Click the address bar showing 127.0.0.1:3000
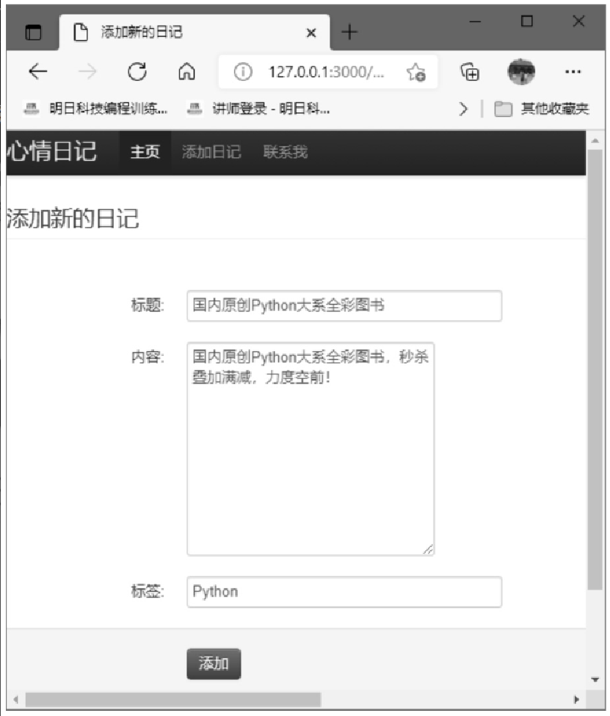Viewport: 610px width, 716px height. click(328, 72)
